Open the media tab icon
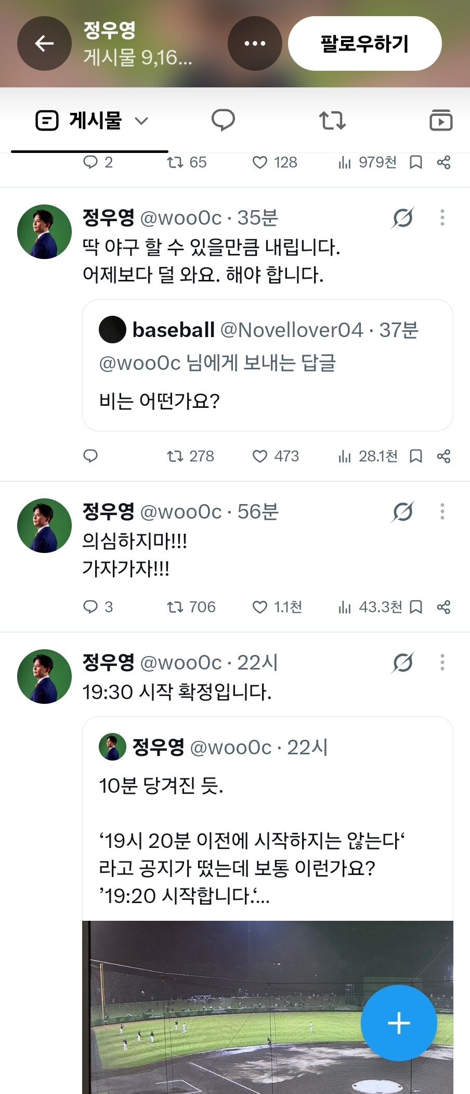Screen dimensions: 470x1094 click(x=441, y=121)
